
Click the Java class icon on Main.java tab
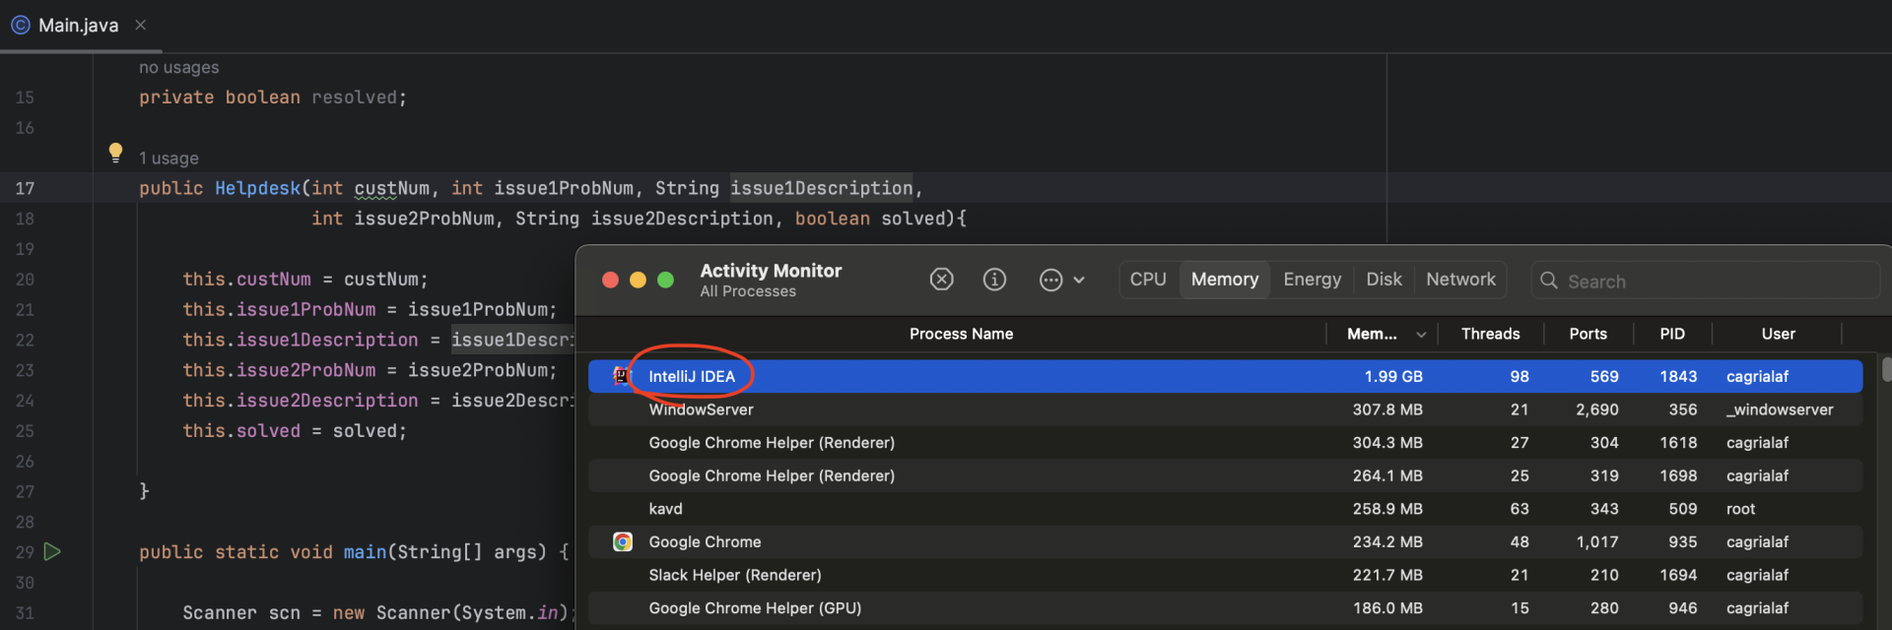point(20,25)
